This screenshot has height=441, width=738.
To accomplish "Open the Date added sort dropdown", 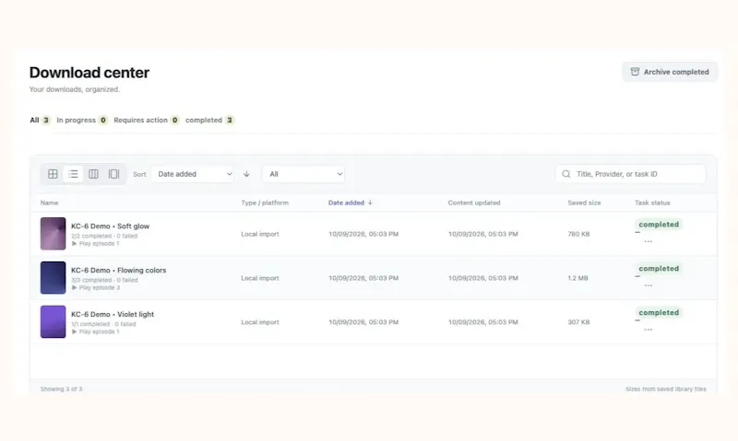I will (x=193, y=174).
